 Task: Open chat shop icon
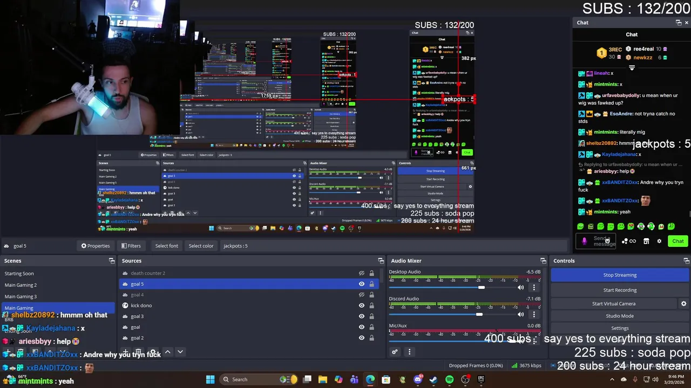tap(646, 241)
